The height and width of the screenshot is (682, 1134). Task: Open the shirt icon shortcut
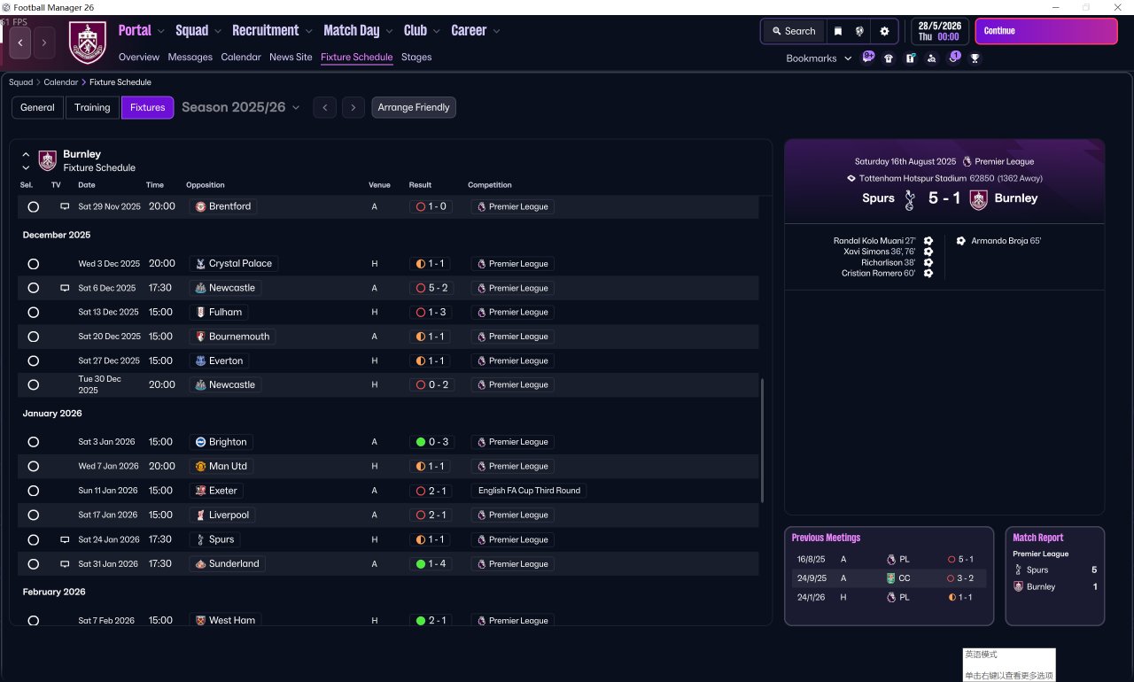click(889, 58)
